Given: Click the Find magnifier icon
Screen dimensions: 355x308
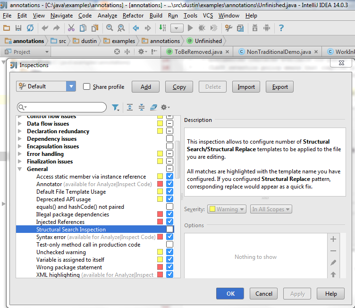Looking at the screenshot, I should coord(110,28).
